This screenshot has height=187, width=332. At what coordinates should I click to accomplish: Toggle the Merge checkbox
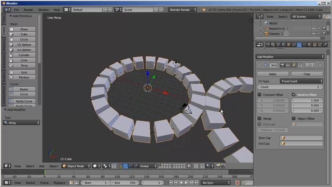tap(259, 118)
